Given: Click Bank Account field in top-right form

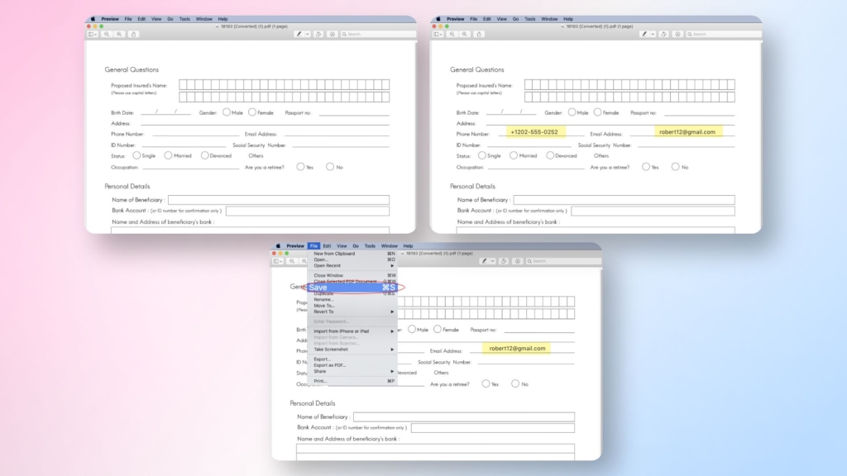Looking at the screenshot, I should click(x=653, y=211).
